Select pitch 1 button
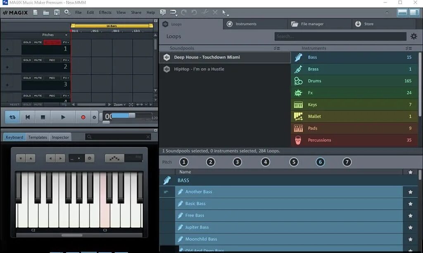This screenshot has width=423, height=253. point(184,162)
